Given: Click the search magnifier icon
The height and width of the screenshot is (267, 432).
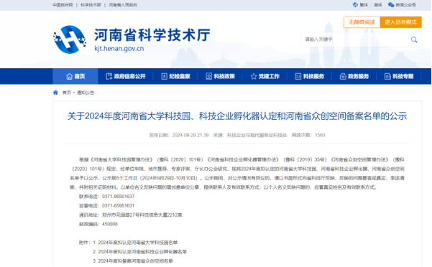Looking at the screenshot, I should tap(414, 39).
